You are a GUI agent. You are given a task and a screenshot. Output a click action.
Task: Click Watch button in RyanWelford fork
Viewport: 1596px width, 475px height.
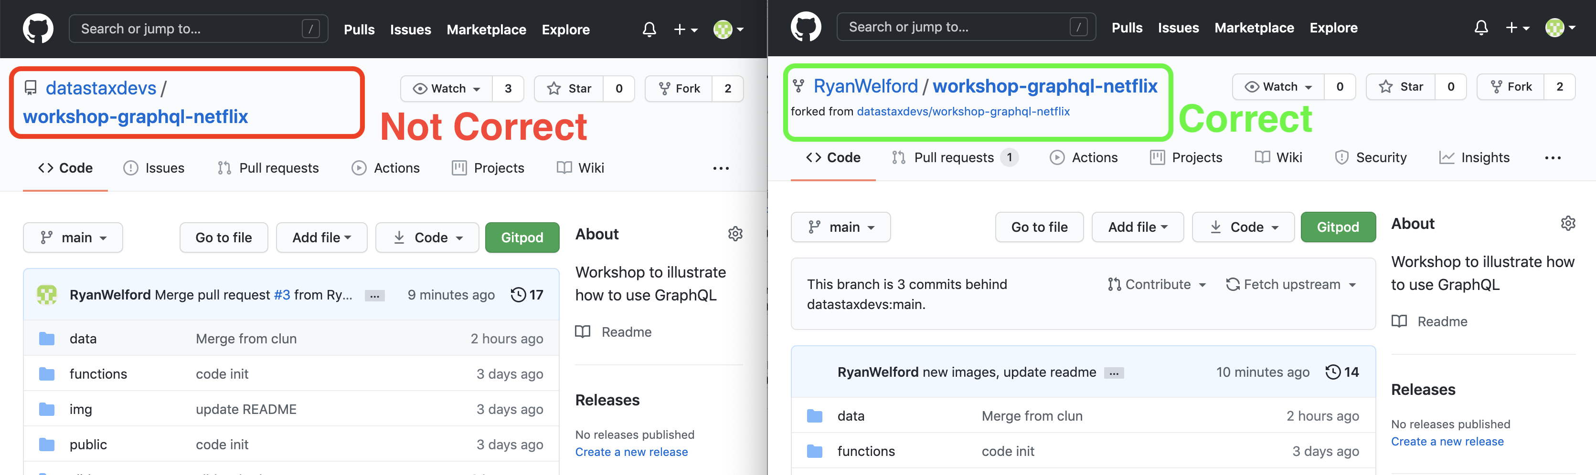coord(1278,87)
